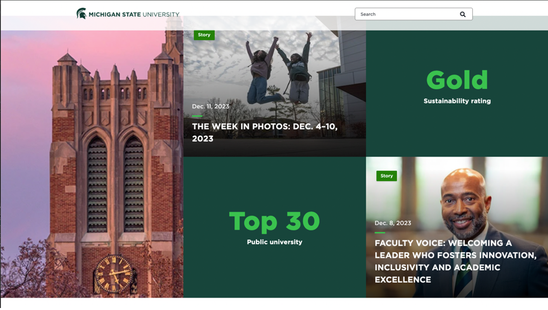
Task: Open the Faculty Voice article headline
Action: [x=455, y=261]
